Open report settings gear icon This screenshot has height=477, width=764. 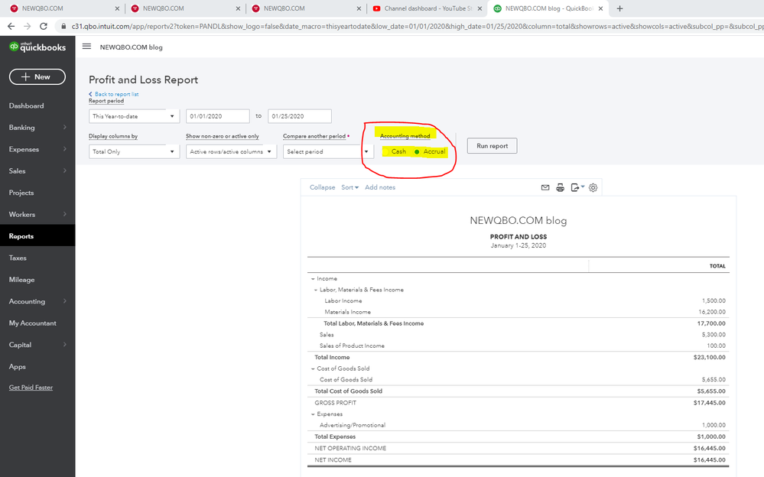coord(593,187)
